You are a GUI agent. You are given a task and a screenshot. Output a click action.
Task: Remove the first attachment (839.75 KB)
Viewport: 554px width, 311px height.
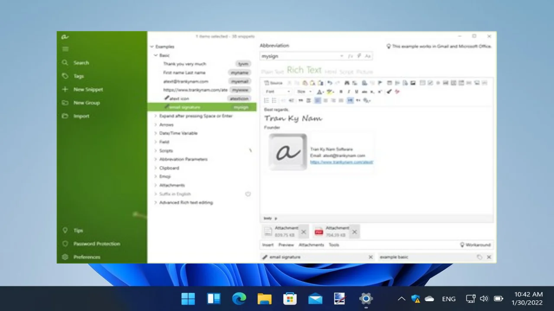(303, 232)
